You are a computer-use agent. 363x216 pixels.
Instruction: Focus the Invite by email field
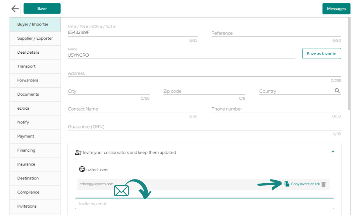click(205, 204)
